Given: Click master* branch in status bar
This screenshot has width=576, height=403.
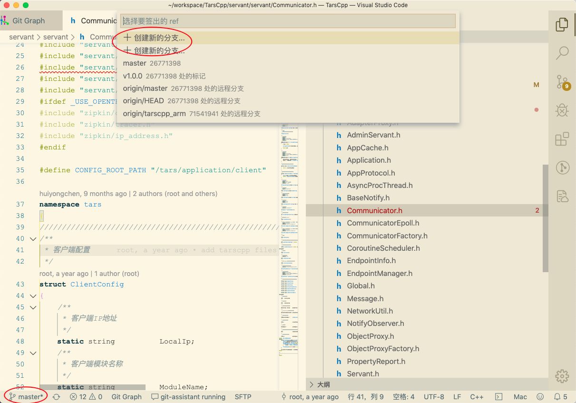Looking at the screenshot, I should [x=27, y=397].
